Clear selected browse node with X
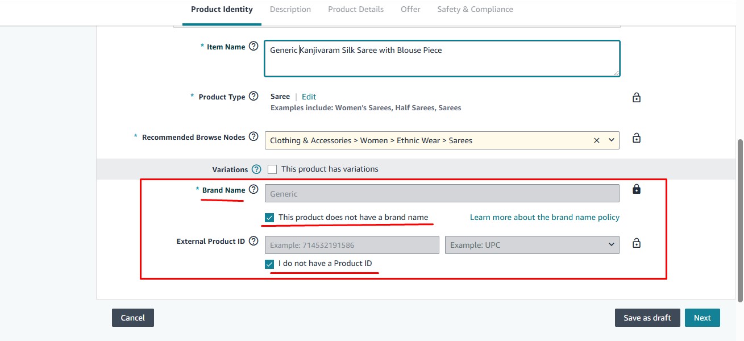 [x=596, y=140]
